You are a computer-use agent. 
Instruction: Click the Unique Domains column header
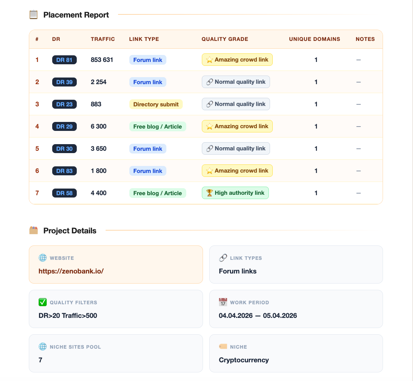click(314, 39)
